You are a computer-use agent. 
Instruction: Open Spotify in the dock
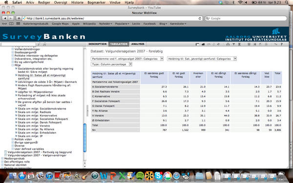[x=140, y=176]
